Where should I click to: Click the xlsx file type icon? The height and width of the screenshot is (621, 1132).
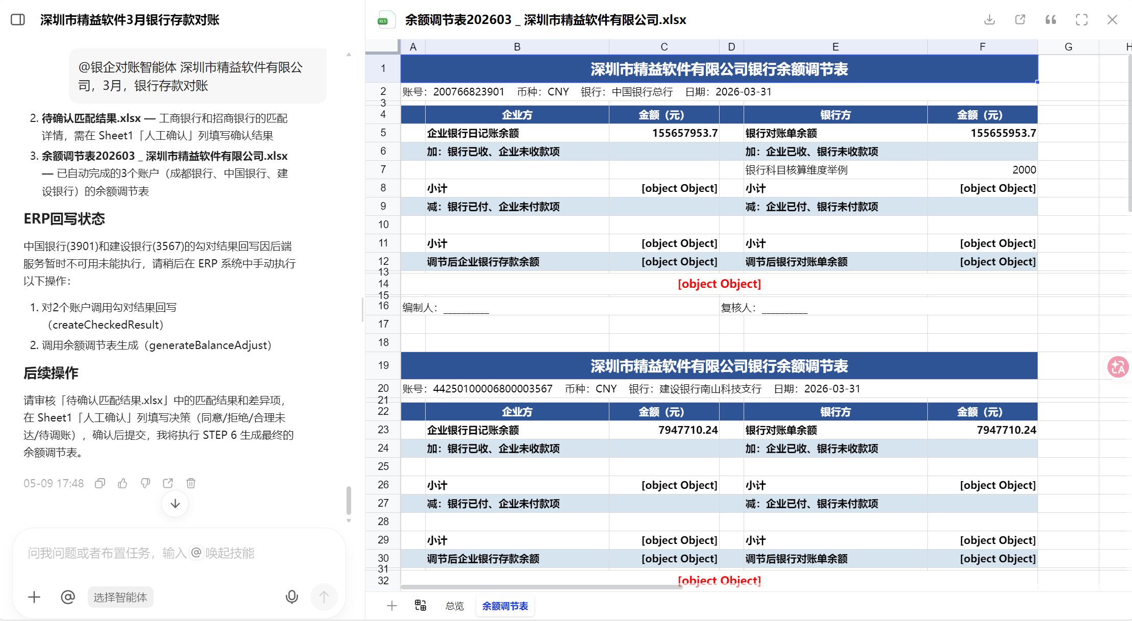pos(386,20)
